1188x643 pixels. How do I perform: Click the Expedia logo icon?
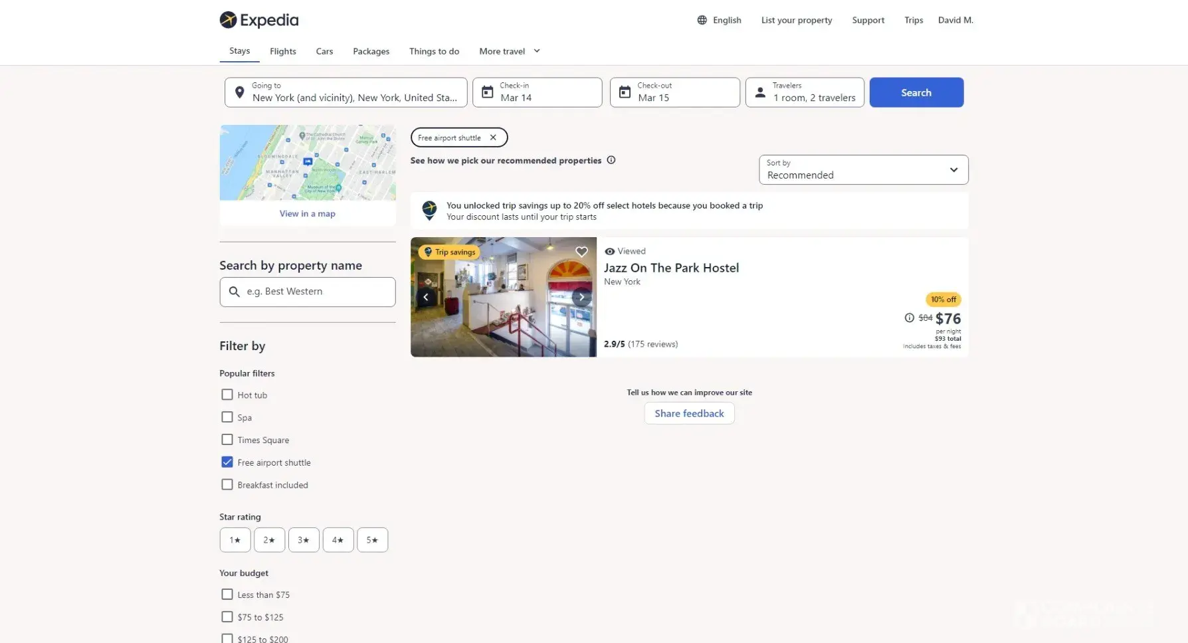coord(228,20)
